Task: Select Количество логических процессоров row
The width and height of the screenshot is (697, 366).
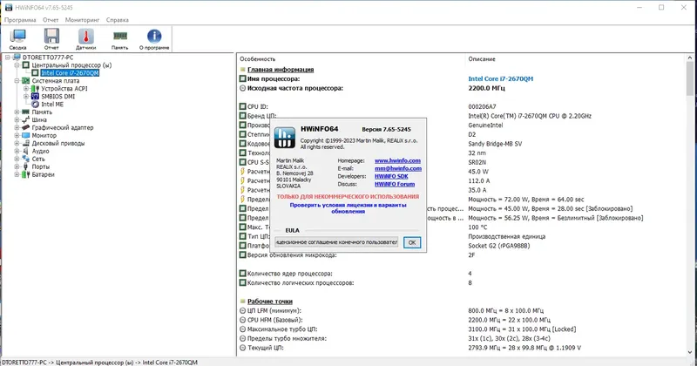Action: [462, 283]
